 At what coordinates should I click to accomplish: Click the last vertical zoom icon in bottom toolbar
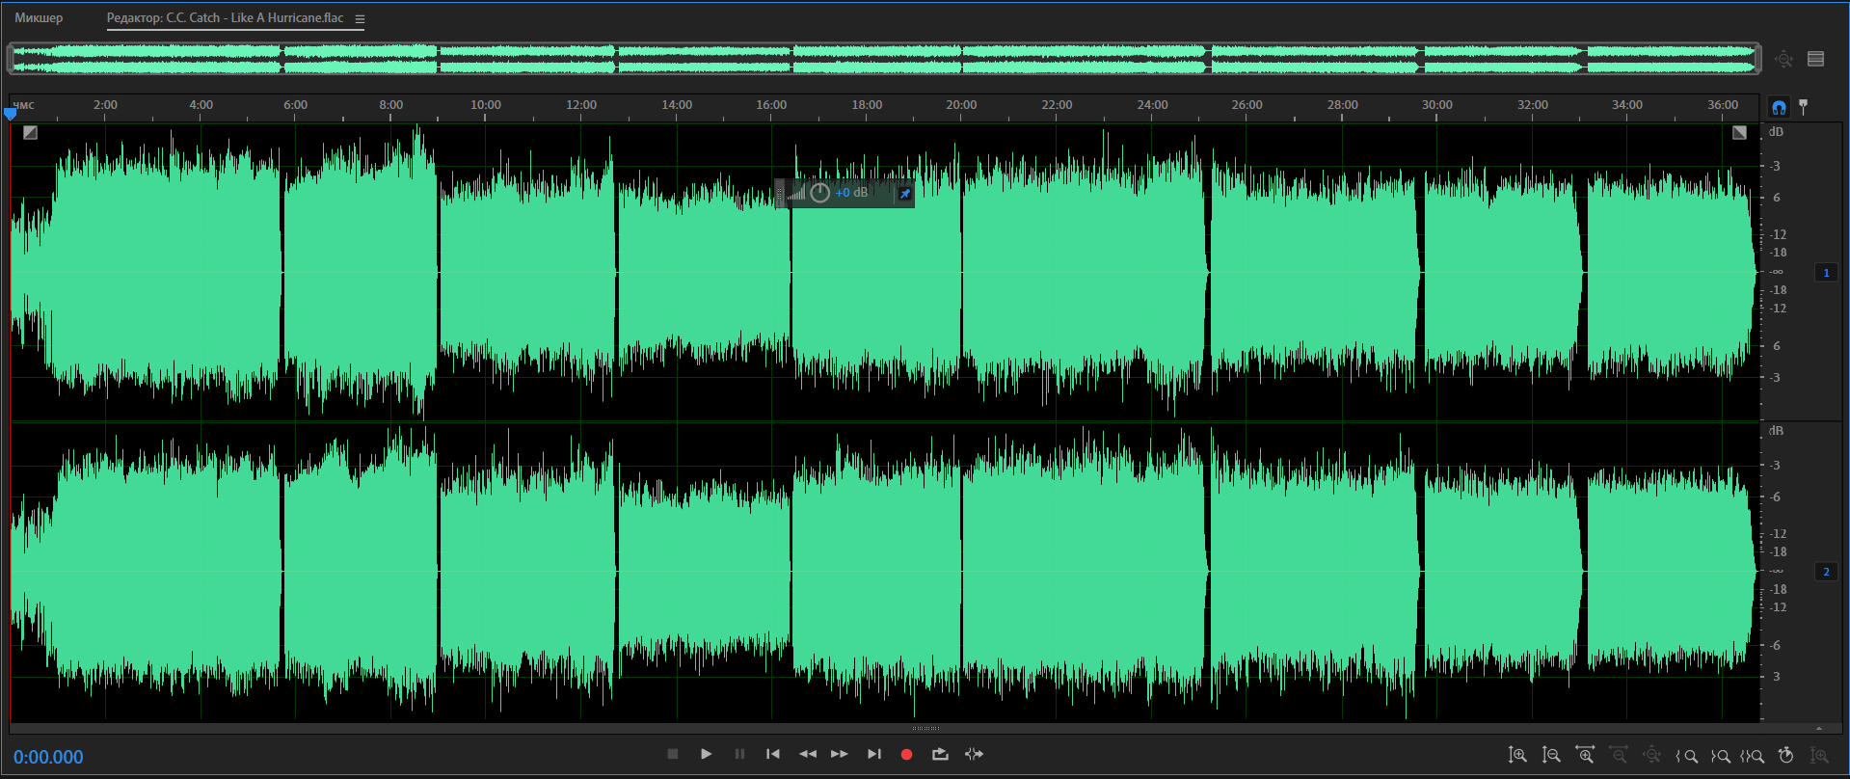point(1819,755)
